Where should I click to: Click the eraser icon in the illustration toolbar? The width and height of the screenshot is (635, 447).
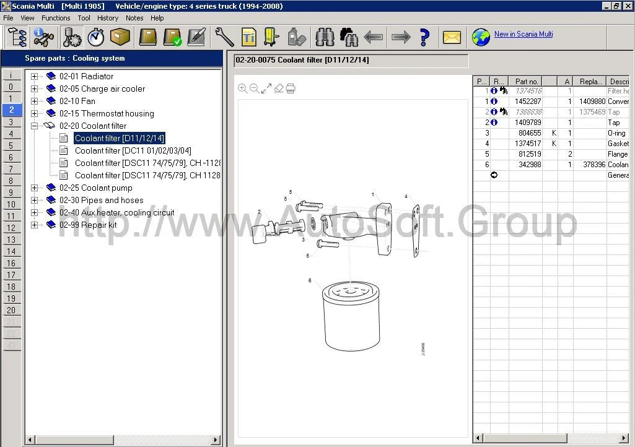279,88
